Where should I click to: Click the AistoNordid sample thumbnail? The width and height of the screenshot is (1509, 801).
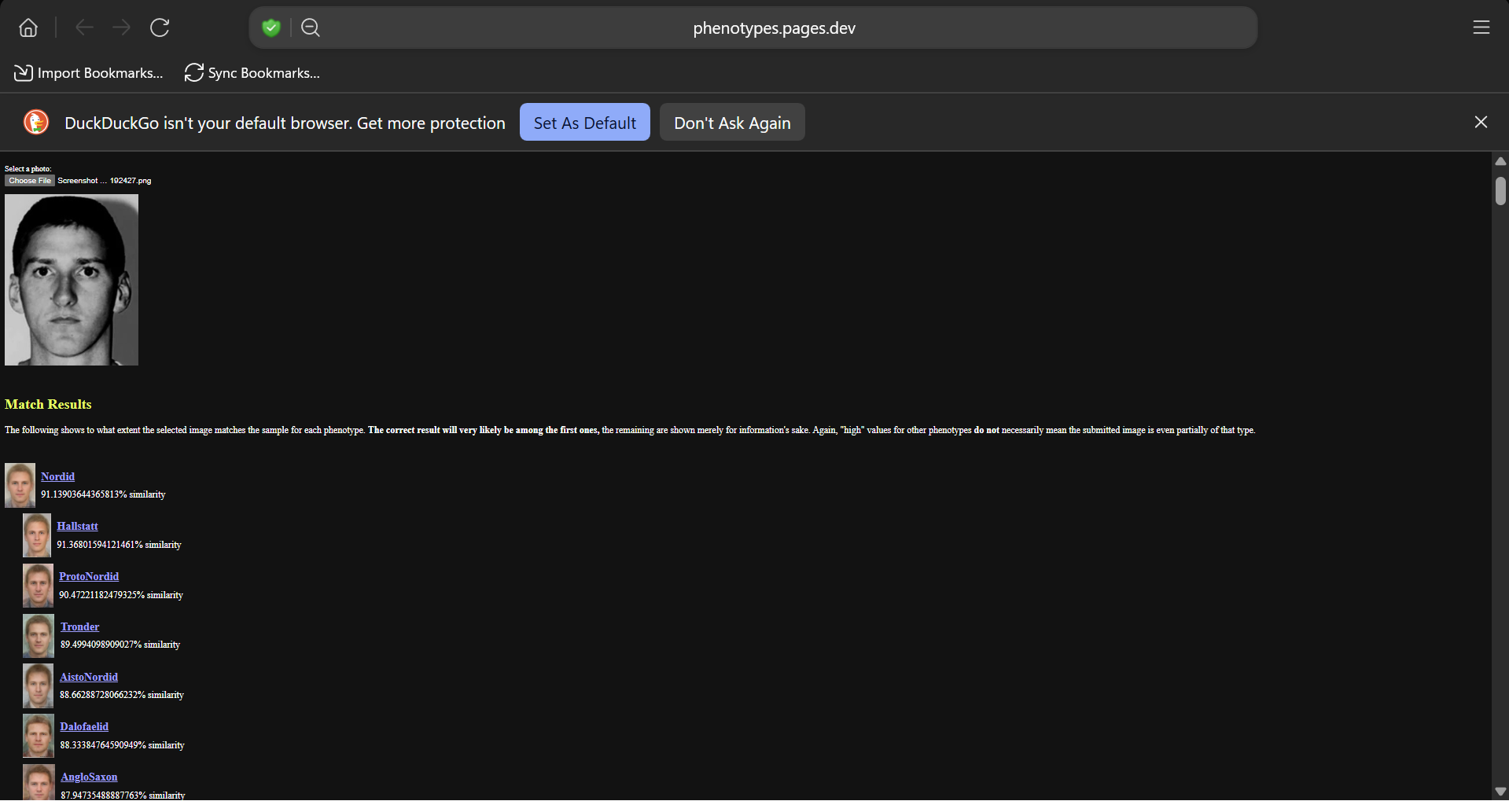[x=38, y=685]
